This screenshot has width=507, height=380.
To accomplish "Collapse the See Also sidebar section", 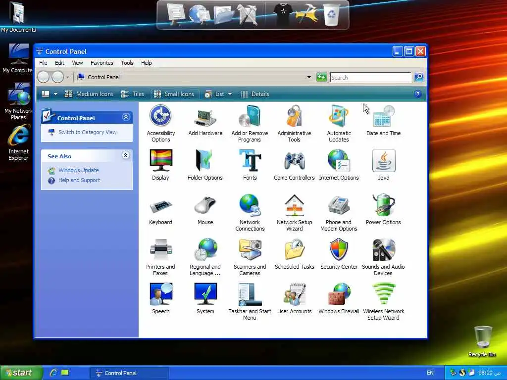I will [126, 155].
